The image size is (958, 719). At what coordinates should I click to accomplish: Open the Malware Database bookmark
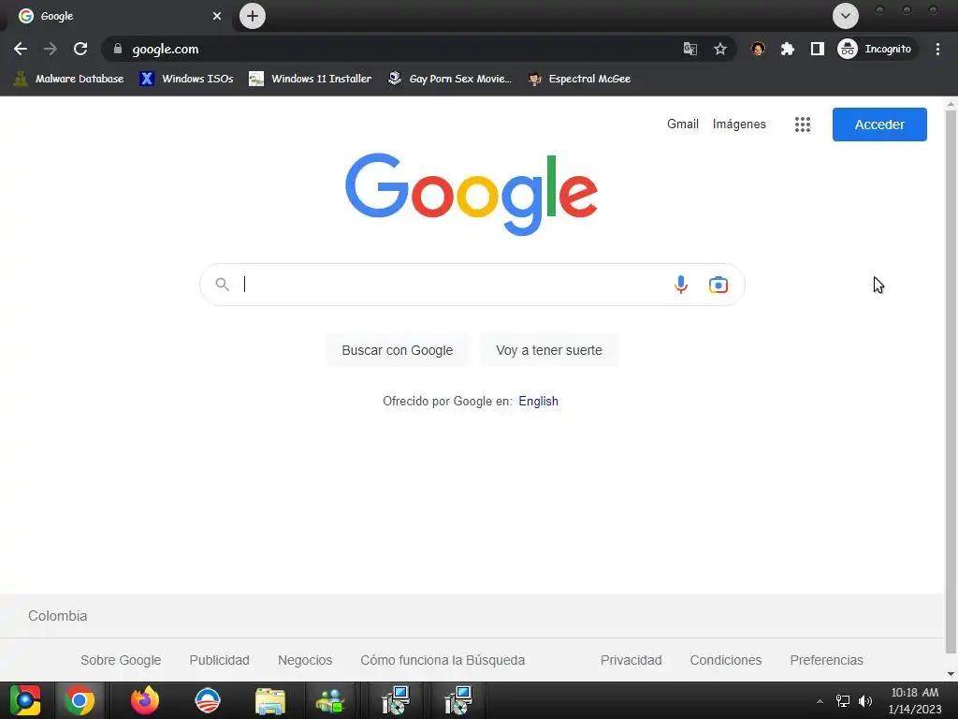click(x=68, y=79)
